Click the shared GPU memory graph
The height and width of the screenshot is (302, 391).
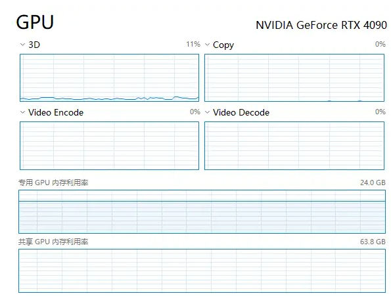coord(202,270)
